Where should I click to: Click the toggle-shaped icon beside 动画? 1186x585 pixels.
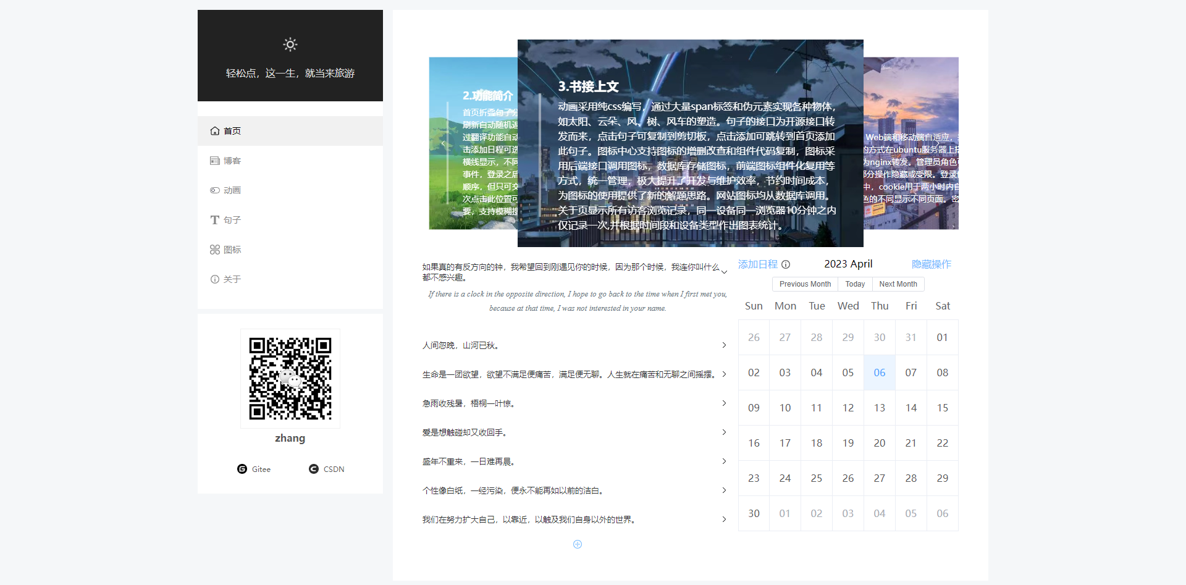click(215, 190)
